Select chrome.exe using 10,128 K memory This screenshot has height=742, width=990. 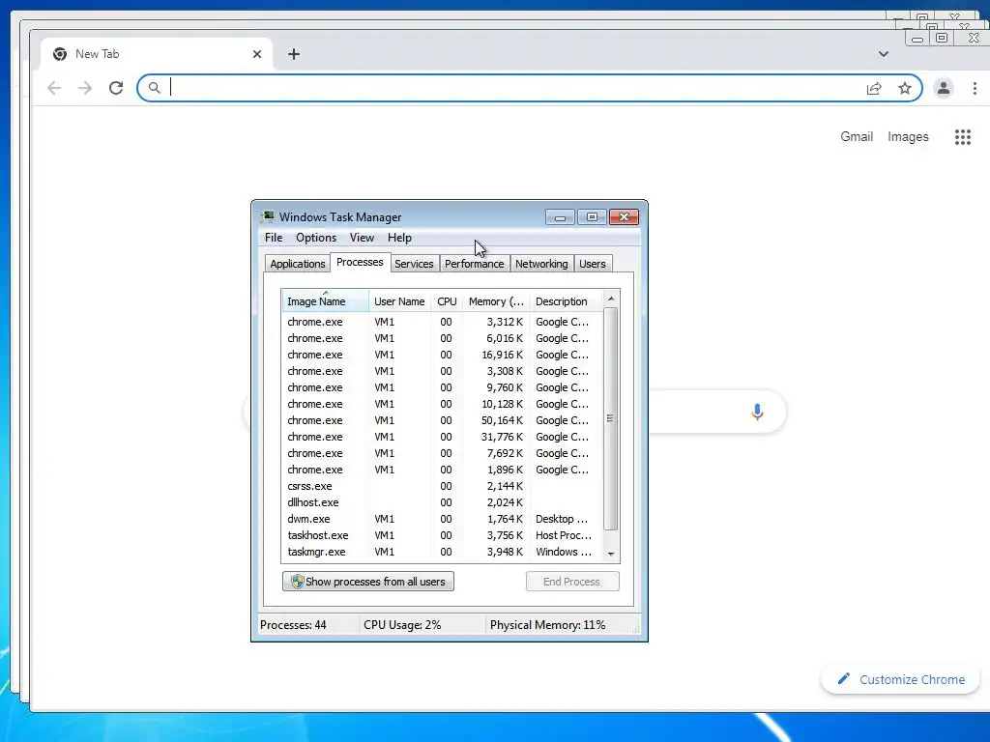click(442, 404)
